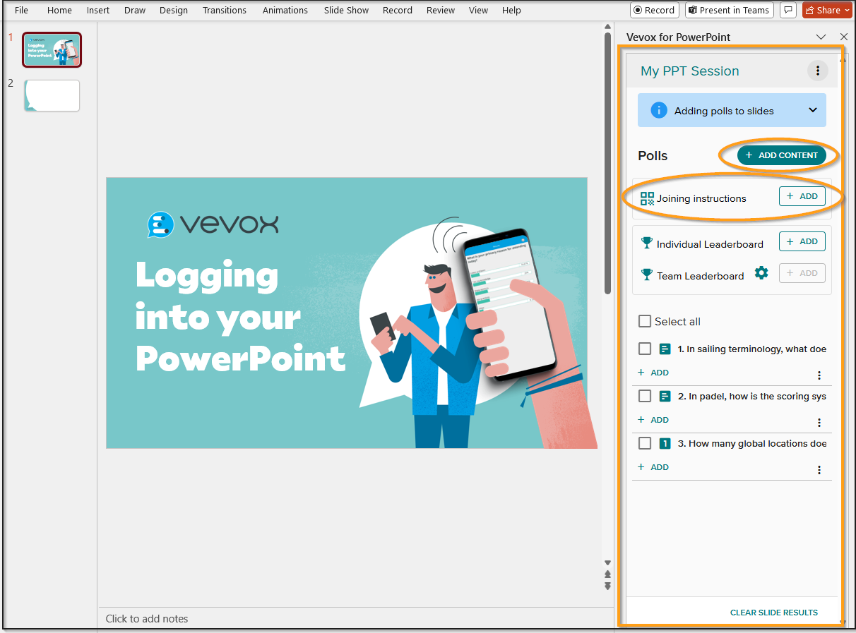Click the scroll down arrow of slide editor
The image size is (856, 633).
point(607,562)
